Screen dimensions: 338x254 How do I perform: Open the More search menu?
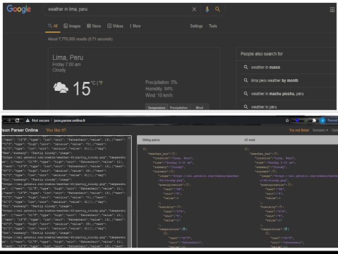135,26
